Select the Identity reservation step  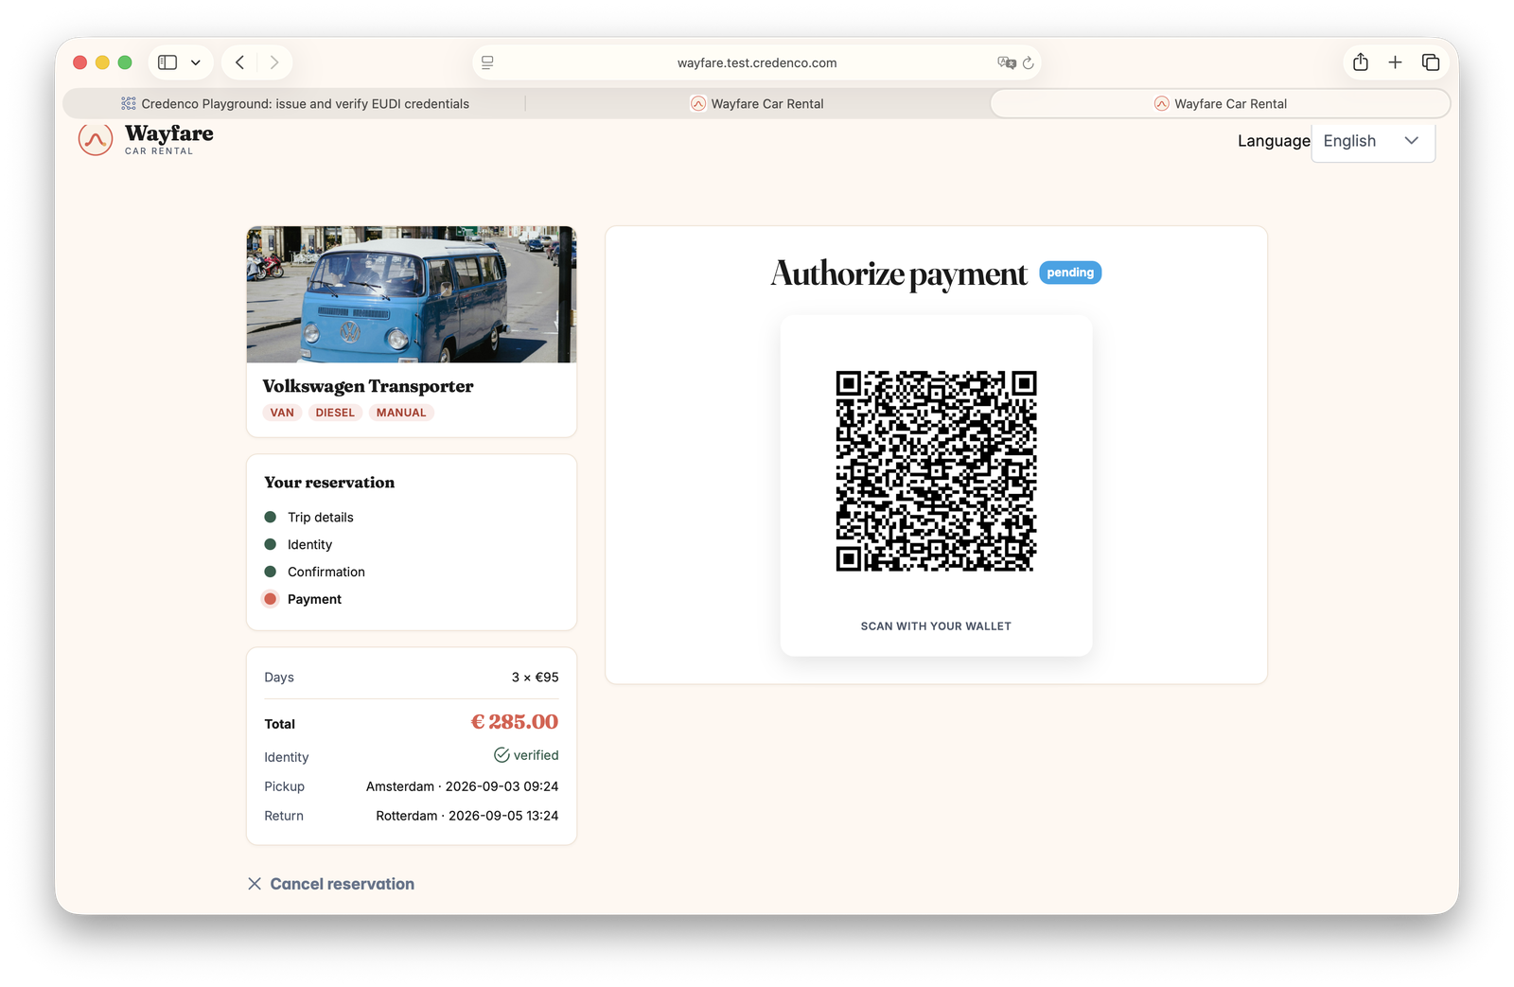click(299, 545)
